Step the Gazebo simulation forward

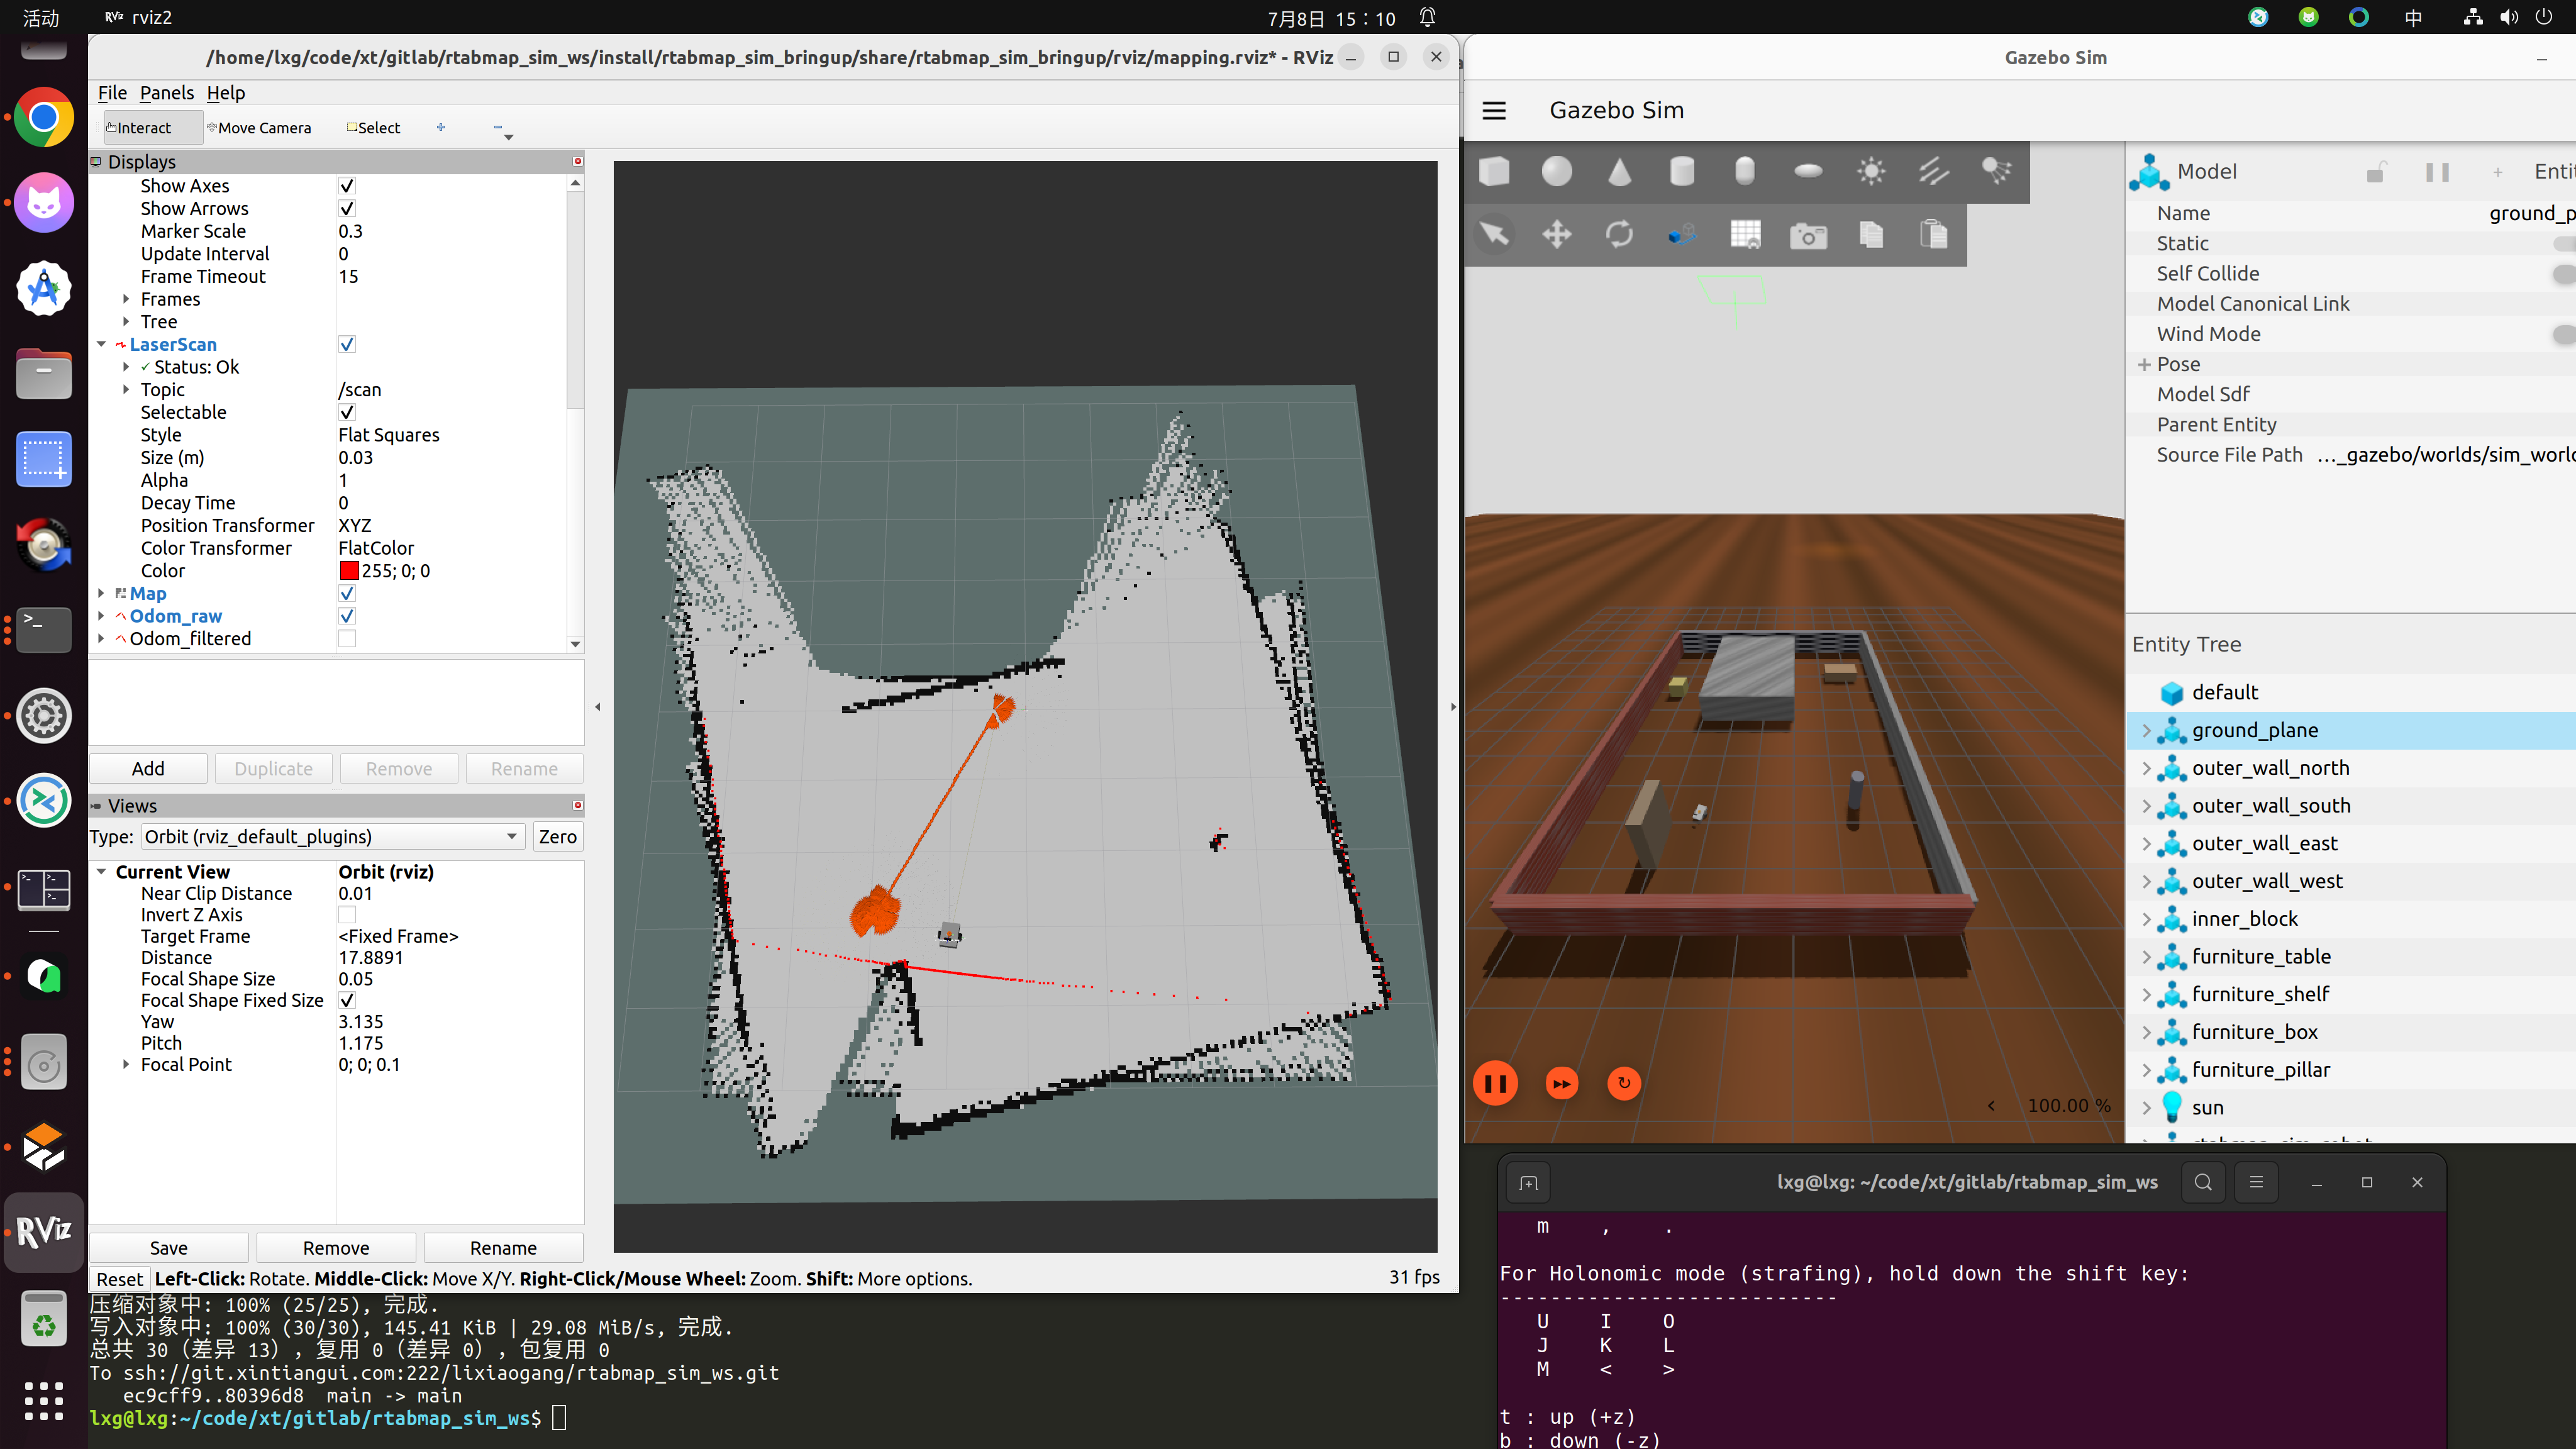coord(1562,1083)
